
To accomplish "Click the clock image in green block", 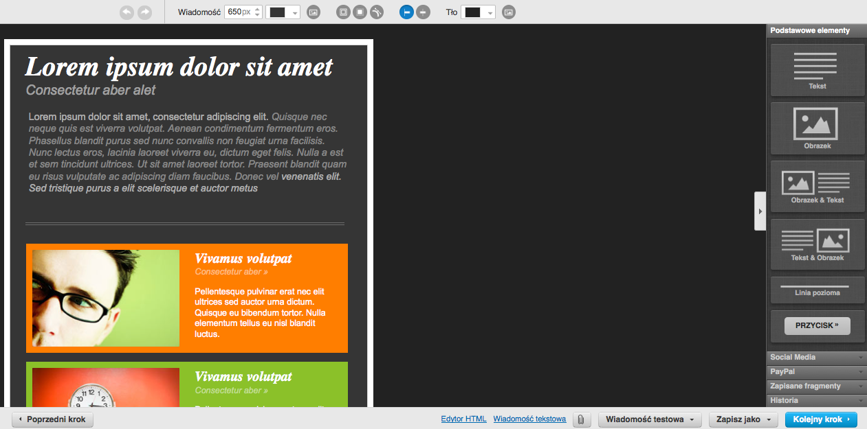I will [106, 387].
